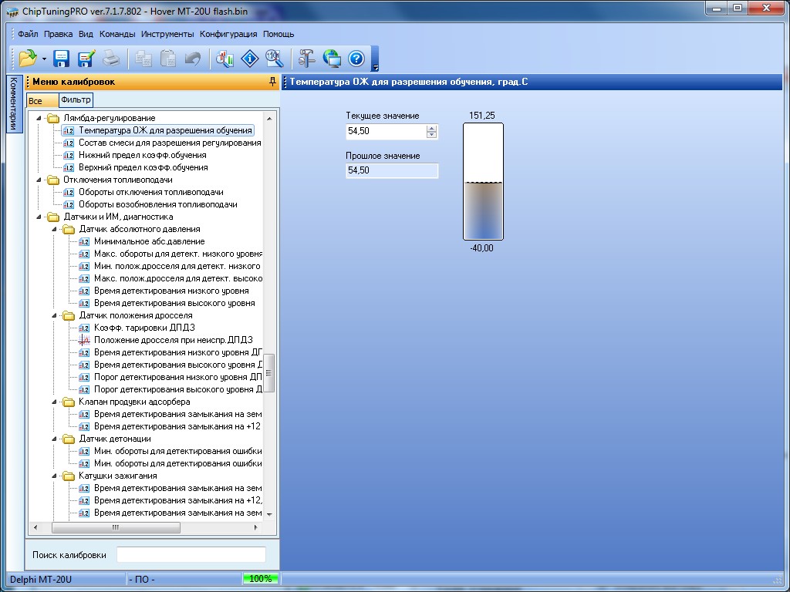This screenshot has height=592, width=790.
Task: Click the binary search magnifier icon
Action: pos(274,59)
